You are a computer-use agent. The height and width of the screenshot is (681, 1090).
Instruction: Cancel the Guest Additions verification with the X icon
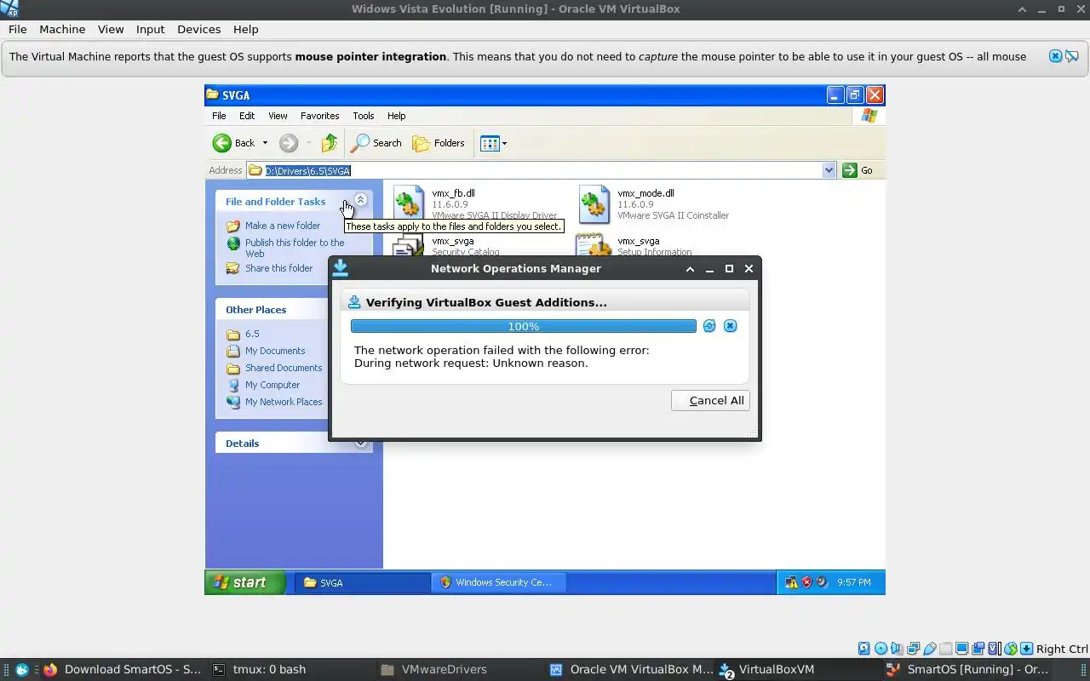(x=730, y=326)
